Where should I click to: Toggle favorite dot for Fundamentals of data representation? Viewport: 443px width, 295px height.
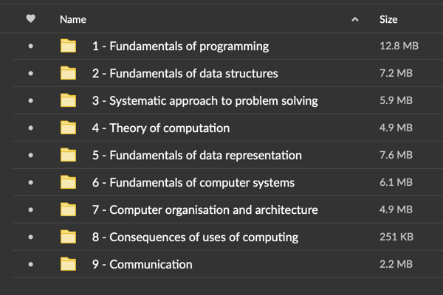[30, 156]
